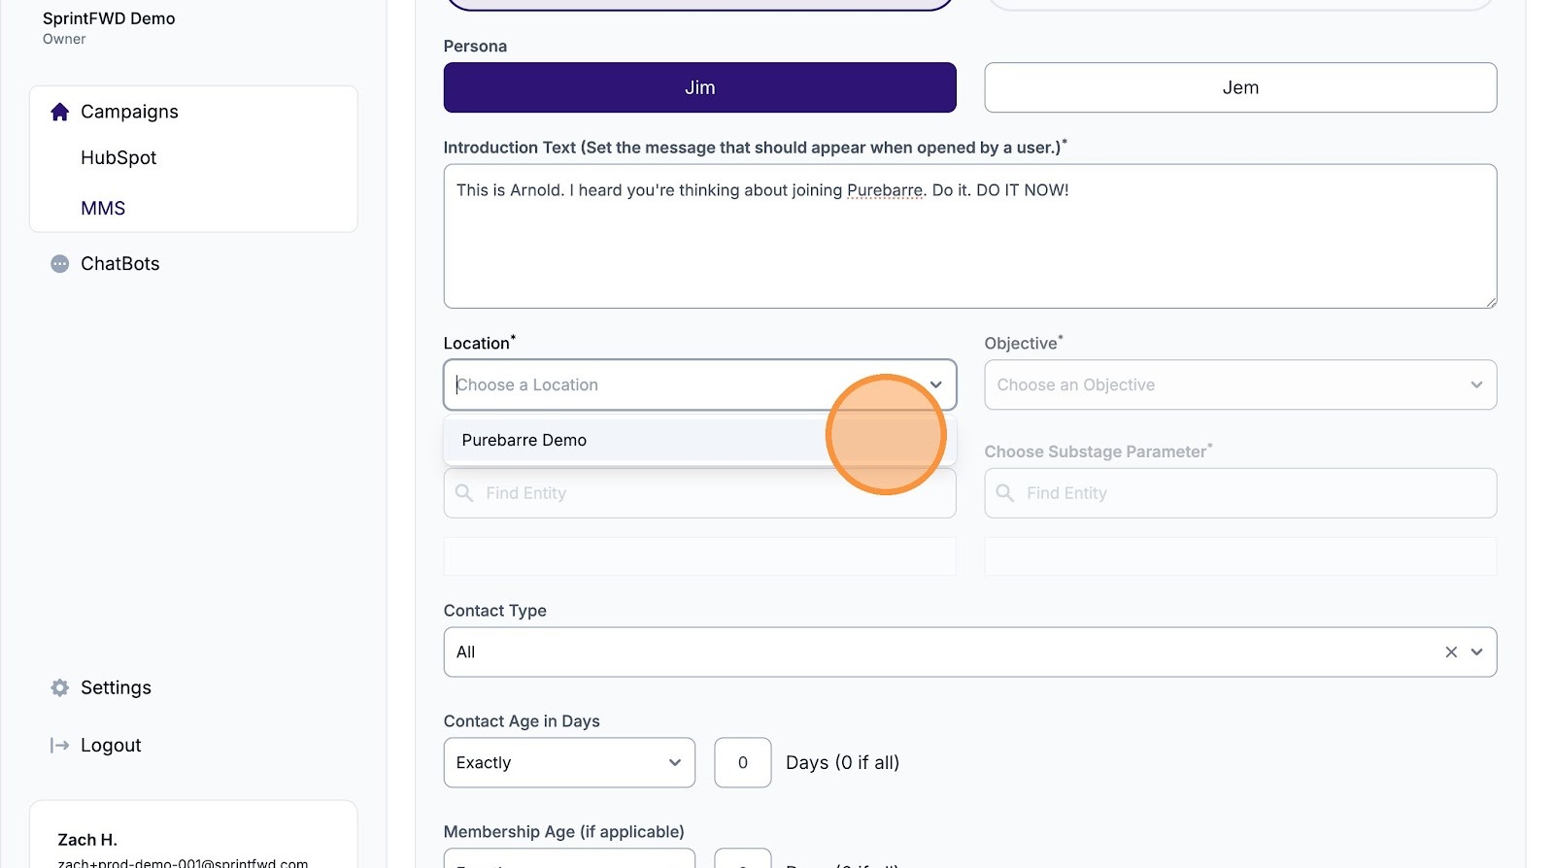Click the Campaigns home icon
Viewport: 1554px width, 868px height.
(x=59, y=112)
